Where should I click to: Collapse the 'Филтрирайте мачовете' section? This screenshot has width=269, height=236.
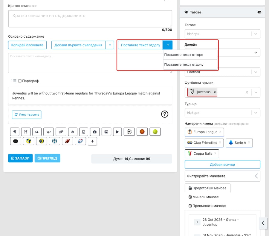click(x=256, y=176)
